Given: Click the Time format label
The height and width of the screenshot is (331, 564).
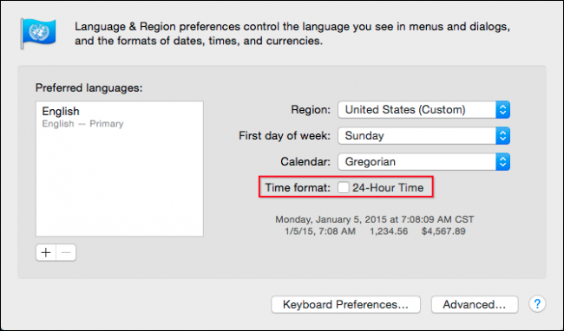Looking at the screenshot, I should click(298, 187).
